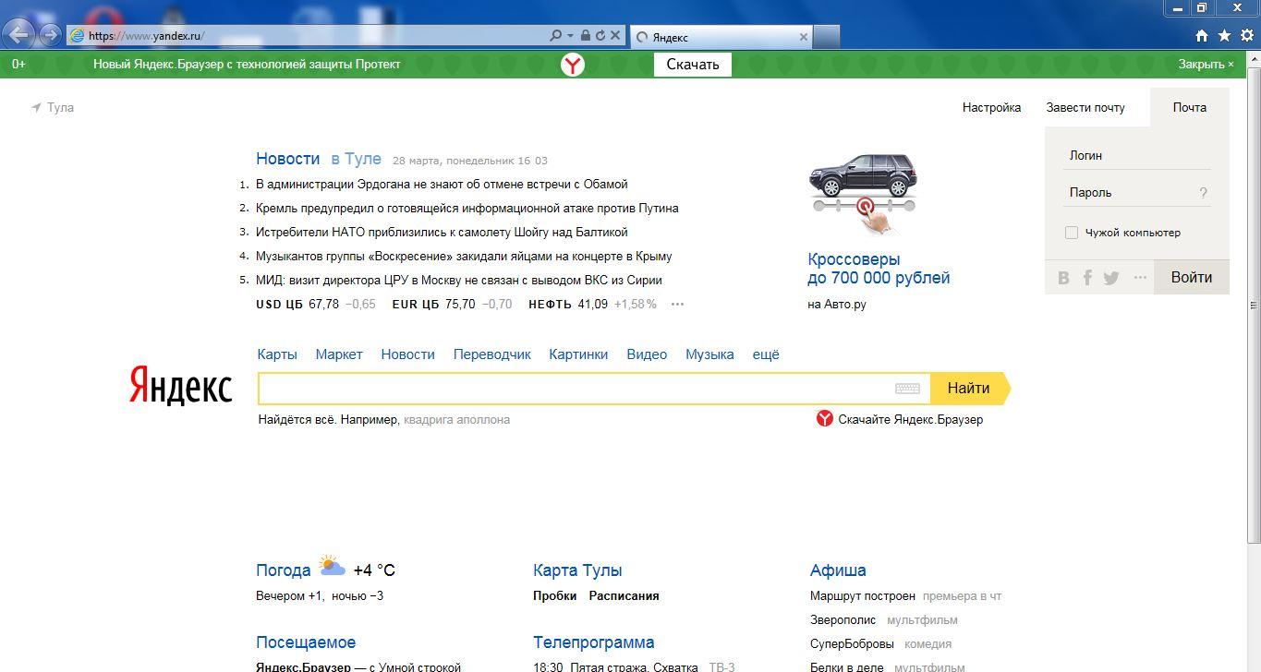Click the Refresh icon in address bar

coord(600,36)
